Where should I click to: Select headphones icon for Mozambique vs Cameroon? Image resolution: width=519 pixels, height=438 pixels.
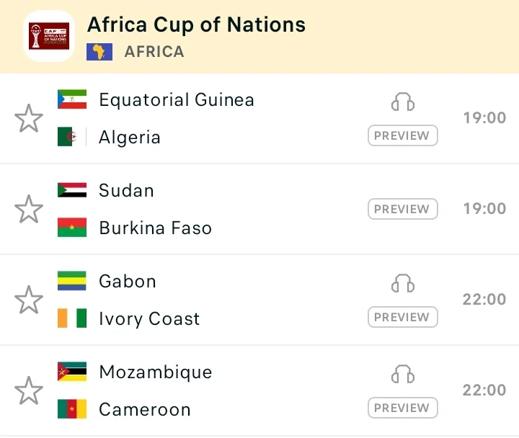click(x=403, y=374)
